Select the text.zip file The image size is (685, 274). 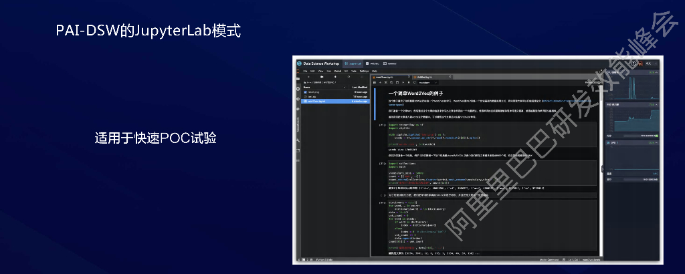[336, 97]
